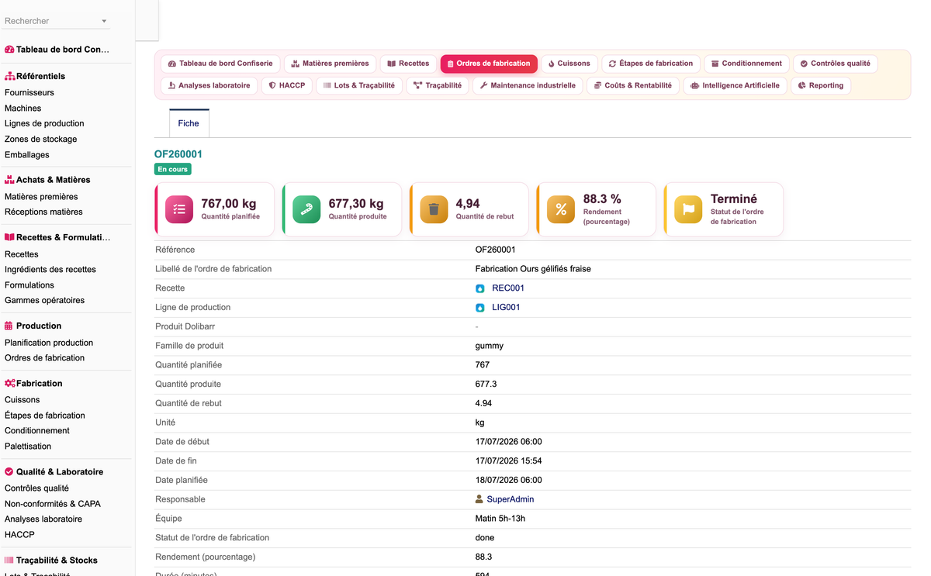This screenshot has height=576, width=931.
Task: Open Palettisation in the sidebar
Action: click(28, 447)
